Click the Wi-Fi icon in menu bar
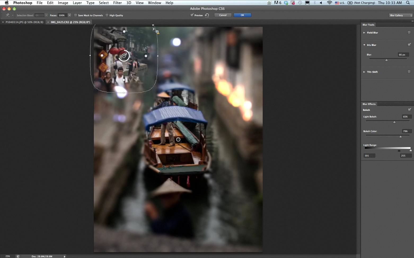414x258 pixels. point(329,3)
